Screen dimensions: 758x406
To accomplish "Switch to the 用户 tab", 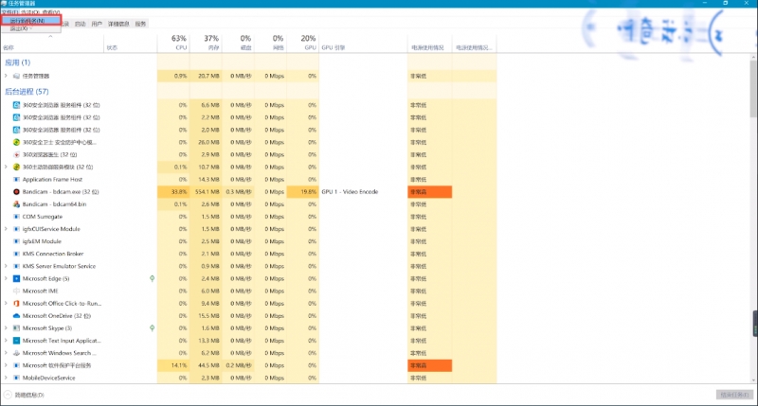I will coord(97,24).
